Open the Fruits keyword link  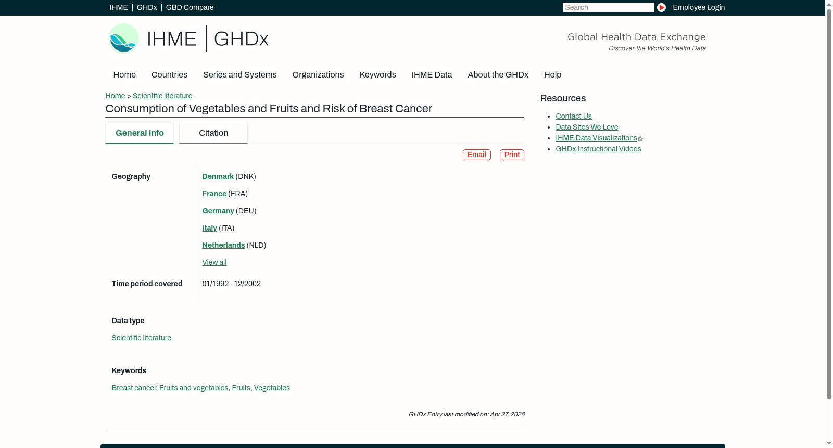(241, 388)
